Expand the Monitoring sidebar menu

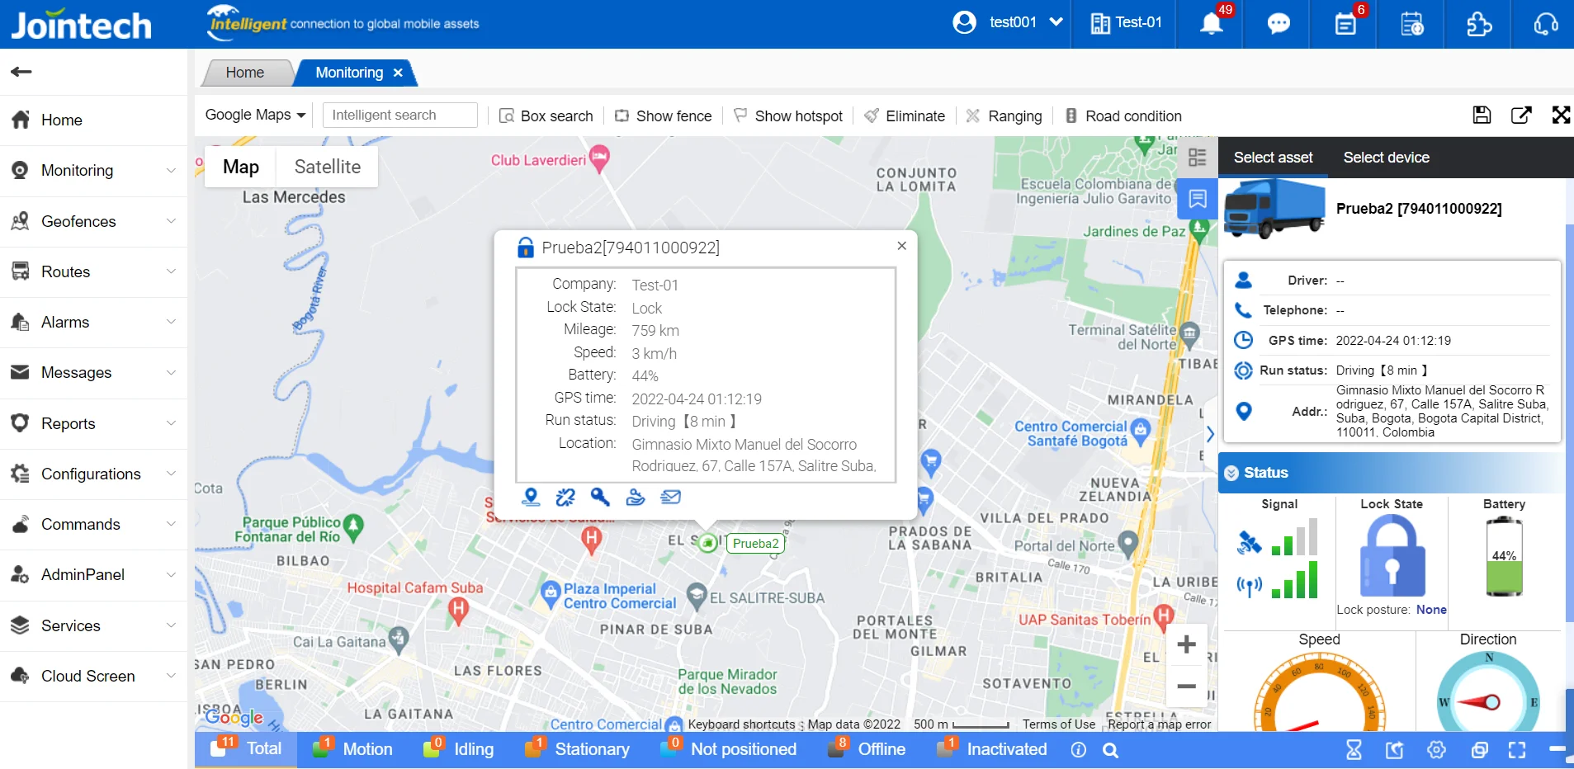pyautogui.click(x=94, y=171)
